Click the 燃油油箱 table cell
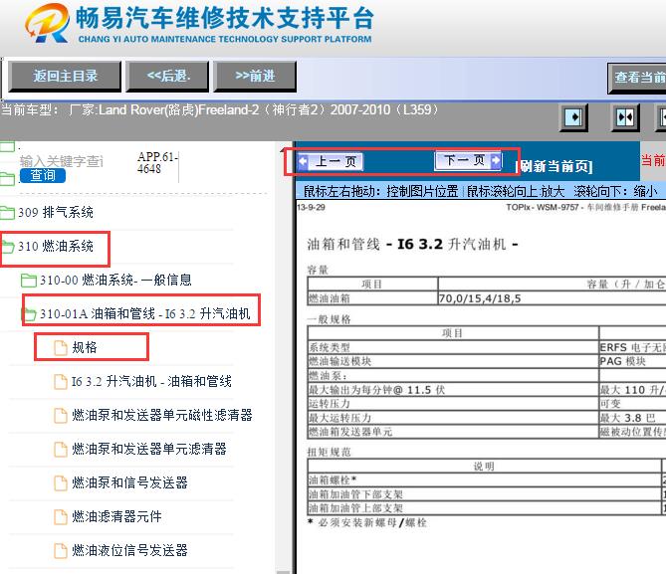The image size is (666, 574). [372, 298]
